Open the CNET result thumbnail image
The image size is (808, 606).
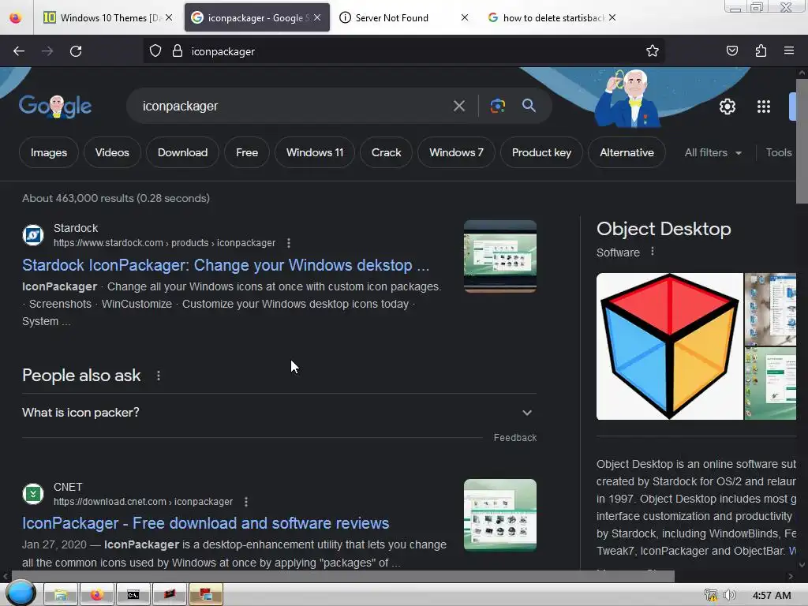point(499,514)
